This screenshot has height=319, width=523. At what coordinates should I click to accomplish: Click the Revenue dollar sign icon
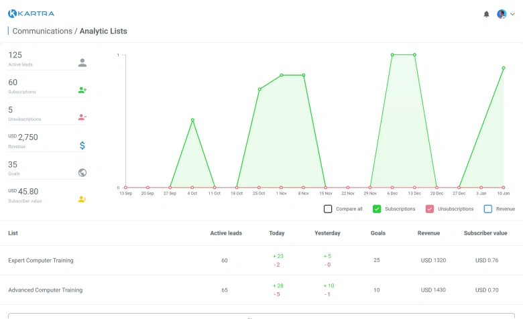tap(82, 145)
